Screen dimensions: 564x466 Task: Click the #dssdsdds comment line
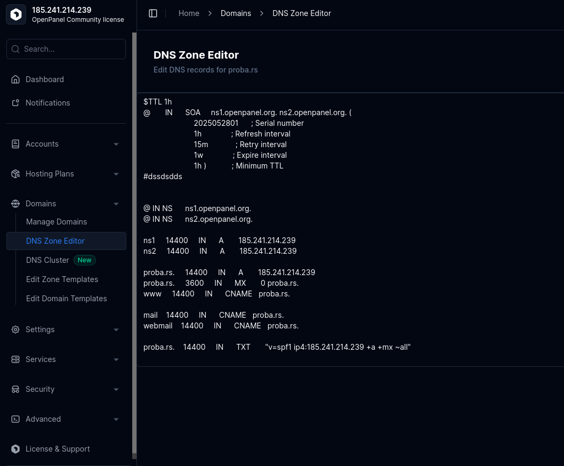click(163, 176)
